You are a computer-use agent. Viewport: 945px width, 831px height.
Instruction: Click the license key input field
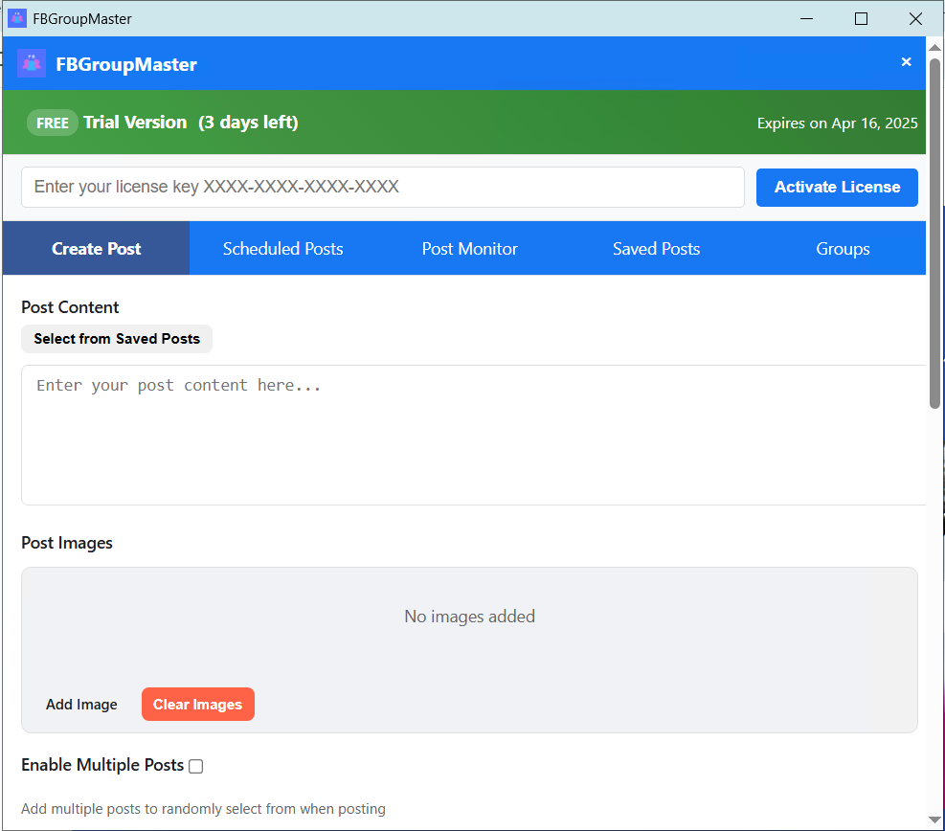point(383,187)
